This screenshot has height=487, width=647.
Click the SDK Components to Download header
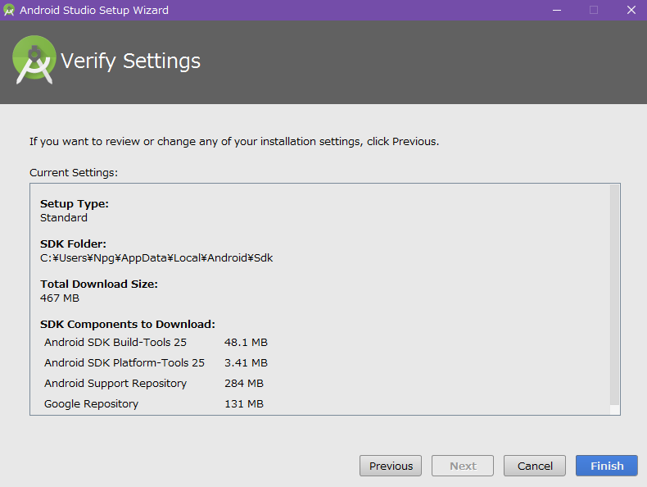(128, 324)
